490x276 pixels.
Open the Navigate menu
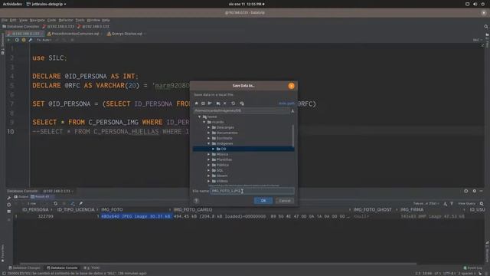[x=38, y=20]
